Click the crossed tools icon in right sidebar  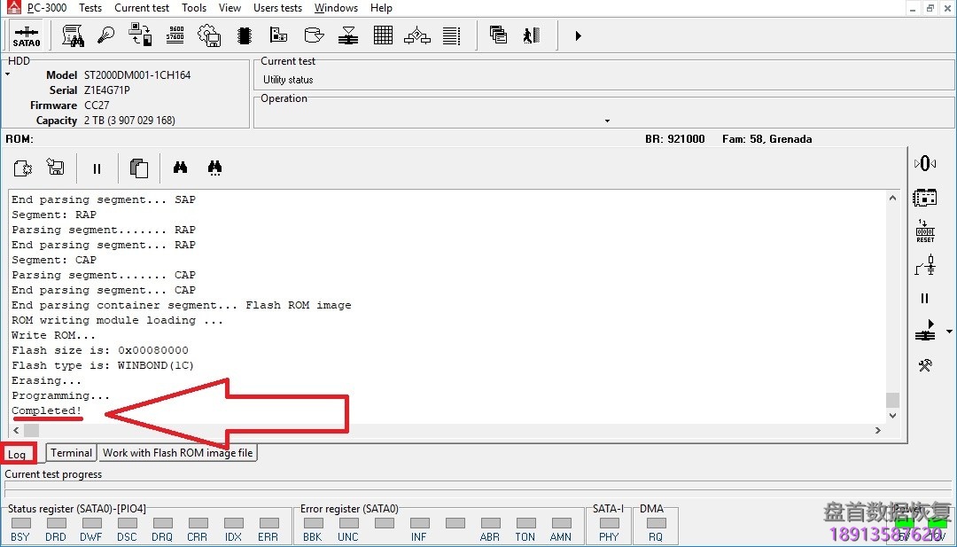click(925, 365)
